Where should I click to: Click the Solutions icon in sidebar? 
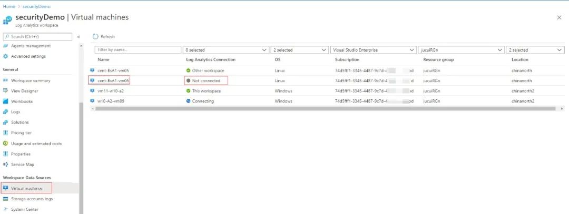[5, 123]
